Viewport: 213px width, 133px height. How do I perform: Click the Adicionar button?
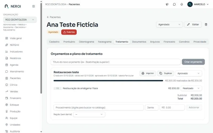[194, 107]
